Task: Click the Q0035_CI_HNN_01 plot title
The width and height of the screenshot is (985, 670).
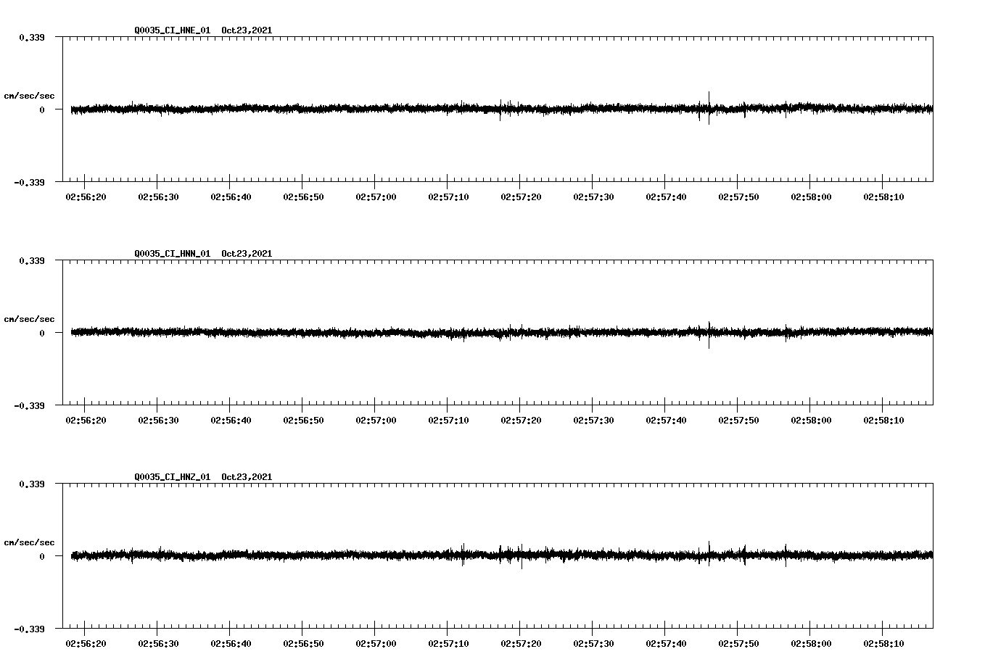Action: pyautogui.click(x=203, y=254)
